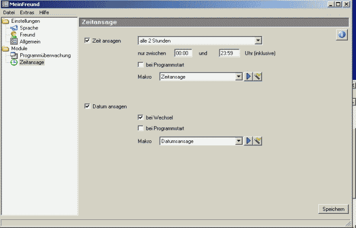Open Programmüberwachung module
356x228 pixels.
click(45, 55)
